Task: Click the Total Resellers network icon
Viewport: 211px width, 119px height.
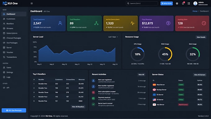Action: pos(97,23)
